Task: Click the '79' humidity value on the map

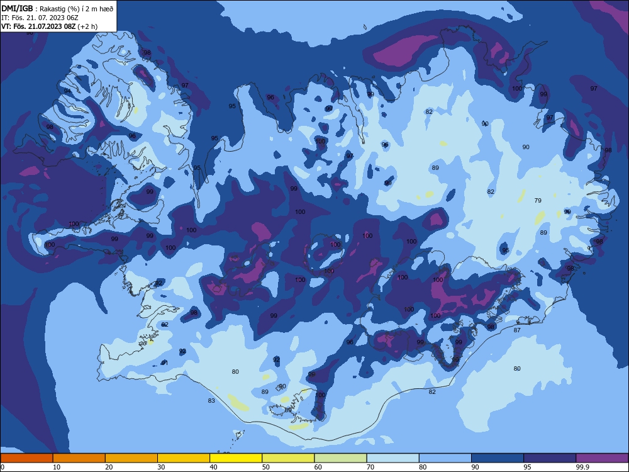Action: coord(538,200)
